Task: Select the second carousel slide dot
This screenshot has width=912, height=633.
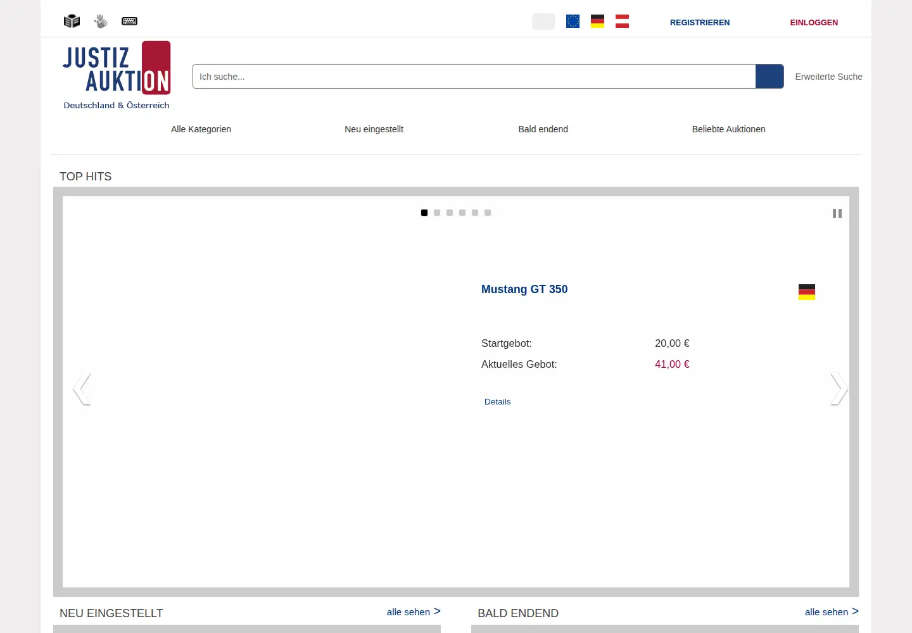Action: (x=437, y=213)
